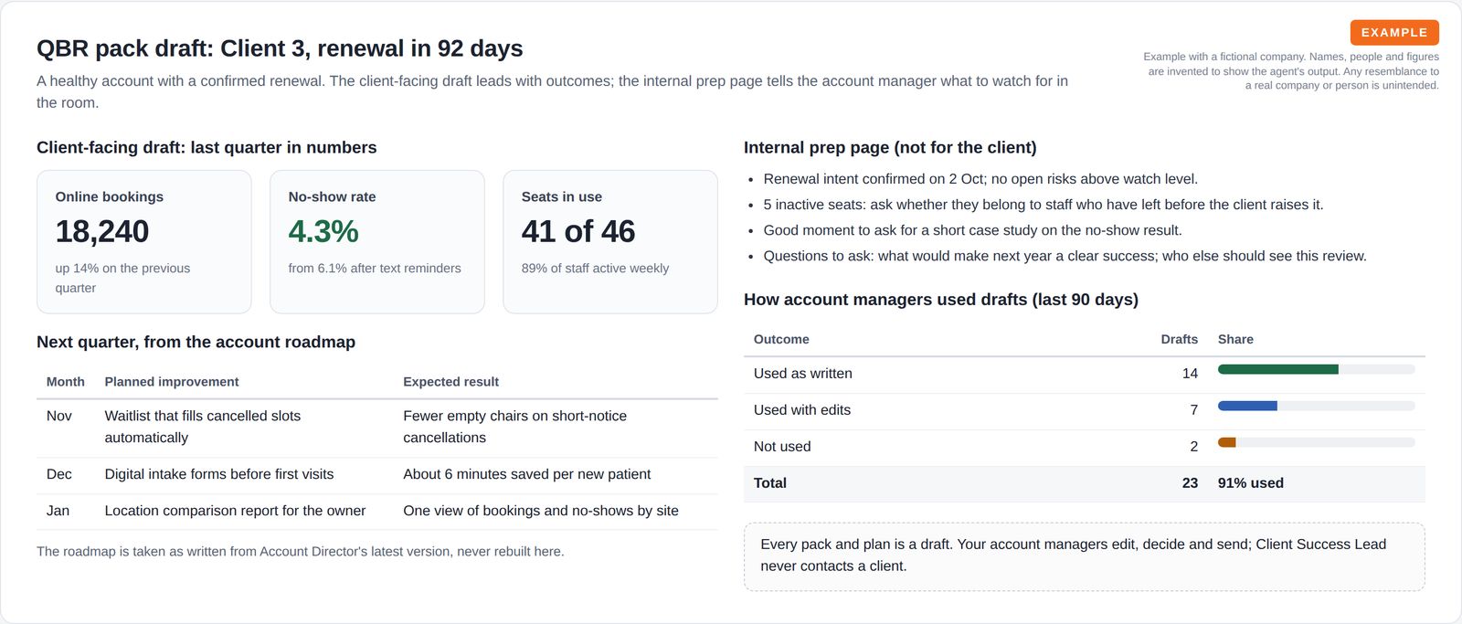Screen dimensions: 1462x624
Task: Click the 'Used with edits' row label
Action: [802, 410]
